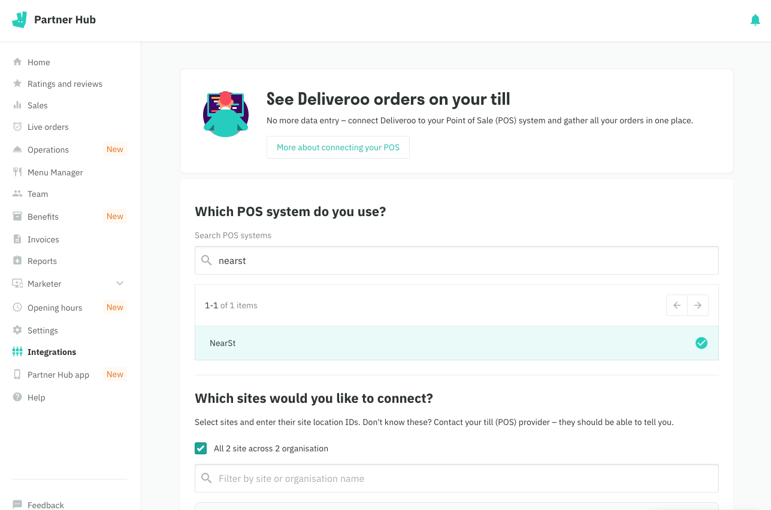Click the Ratings and reviews star icon
Image resolution: width=771 pixels, height=510 pixels.
pos(17,84)
